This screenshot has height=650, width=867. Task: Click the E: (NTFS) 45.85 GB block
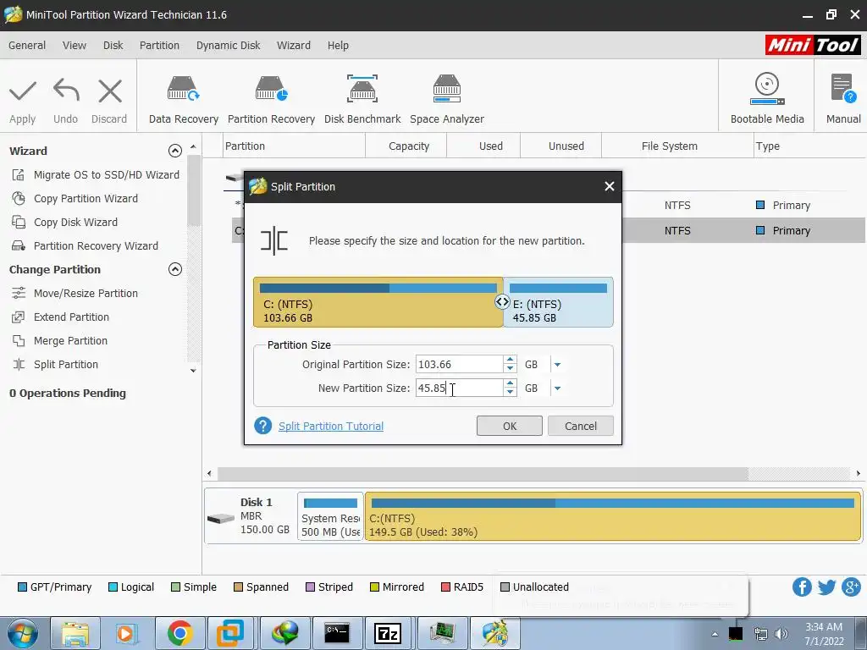point(559,302)
